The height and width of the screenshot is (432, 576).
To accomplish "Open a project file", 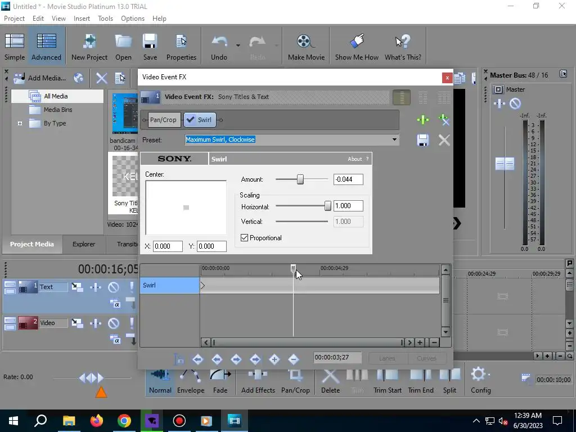I will tap(123, 47).
